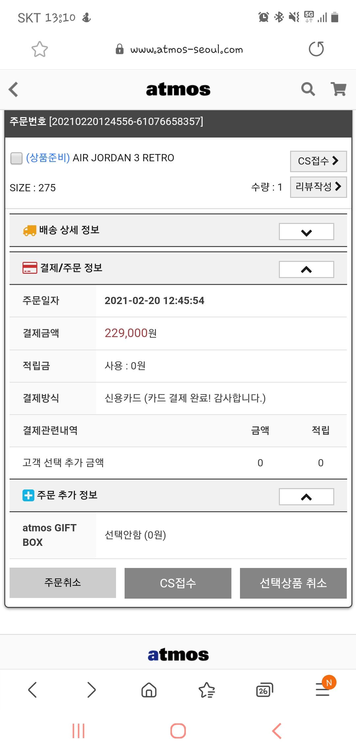The height and width of the screenshot is (752, 356).
Task: Open 리뷰작성 for the product
Action: (318, 187)
